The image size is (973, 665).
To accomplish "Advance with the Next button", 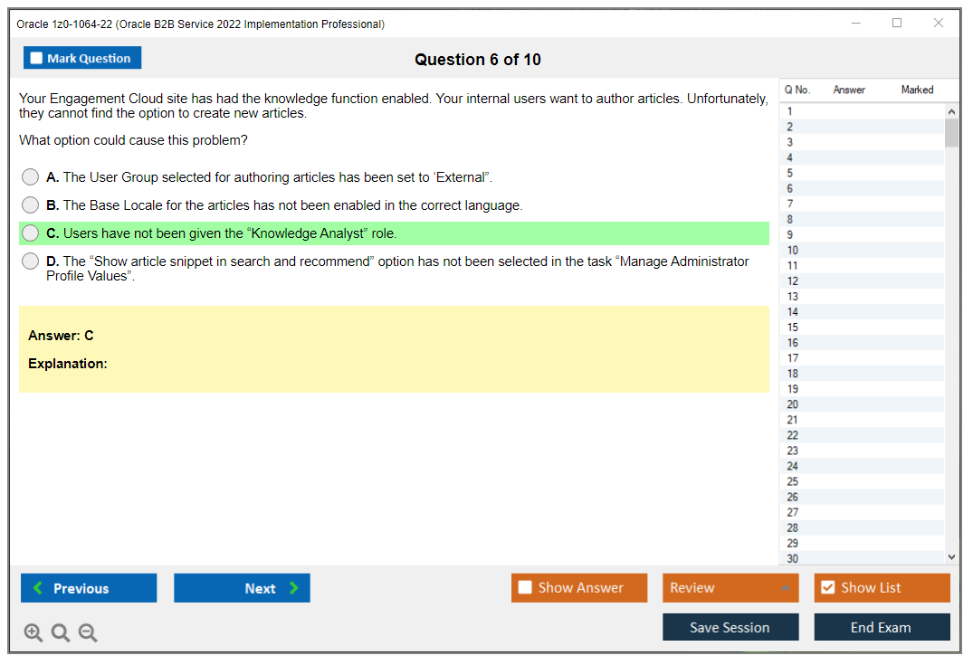I will pos(242,588).
